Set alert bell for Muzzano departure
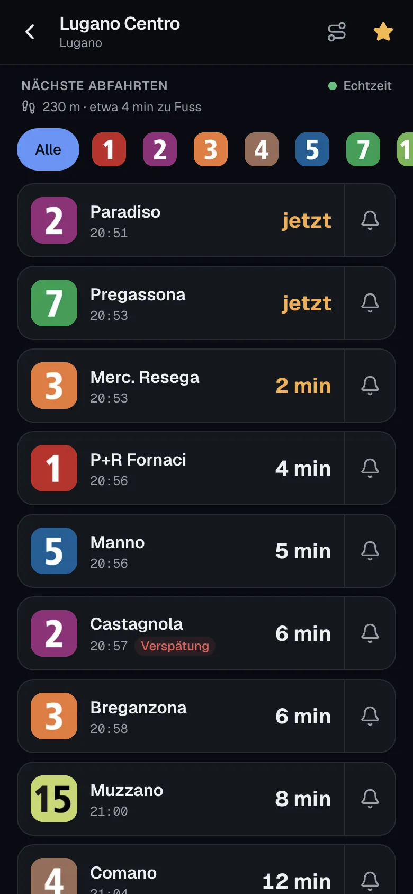 tap(370, 799)
